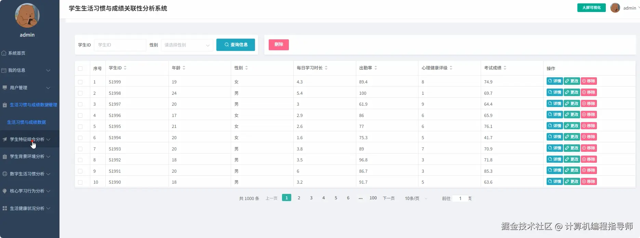640x238 pixels.
Task: Click 更改 for student S1992
Action: (x=572, y=159)
